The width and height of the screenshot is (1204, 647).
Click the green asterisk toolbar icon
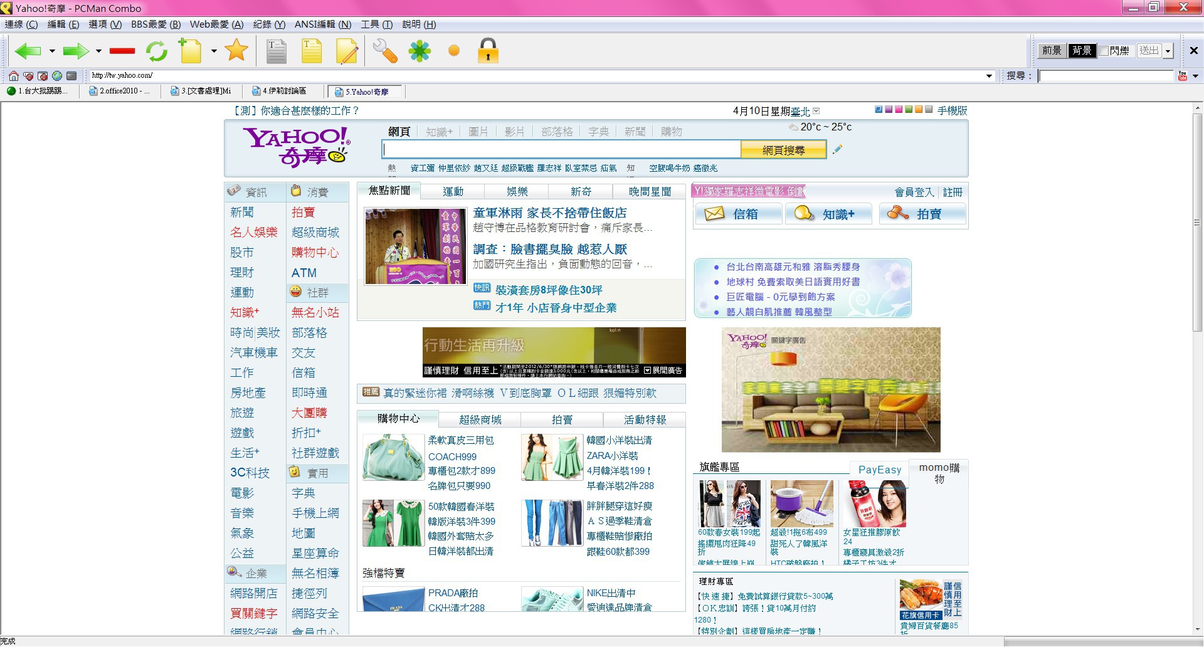pos(420,51)
